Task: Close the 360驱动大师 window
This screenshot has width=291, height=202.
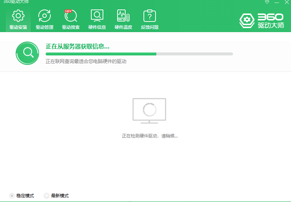Action: point(287,2)
